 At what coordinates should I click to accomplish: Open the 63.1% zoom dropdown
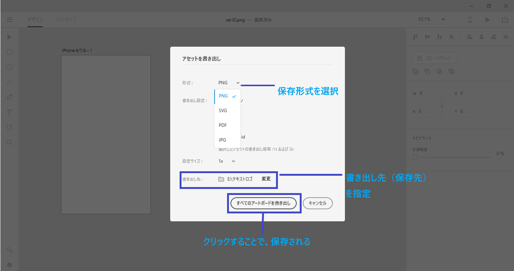pyautogui.click(x=432, y=19)
